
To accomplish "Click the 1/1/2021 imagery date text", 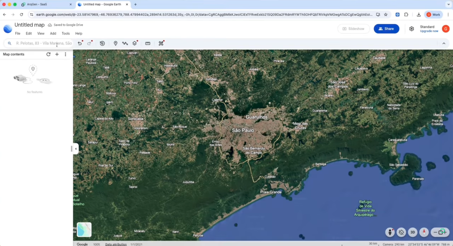I will point(136,244).
